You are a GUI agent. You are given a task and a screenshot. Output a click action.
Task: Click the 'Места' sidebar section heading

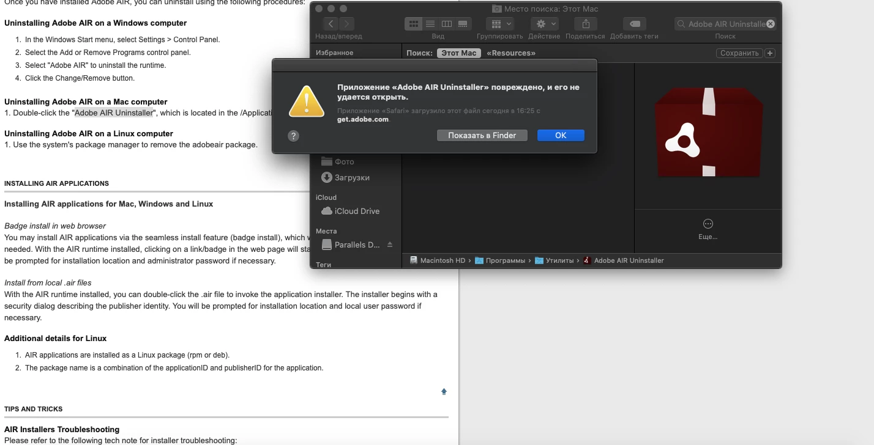pyautogui.click(x=326, y=231)
